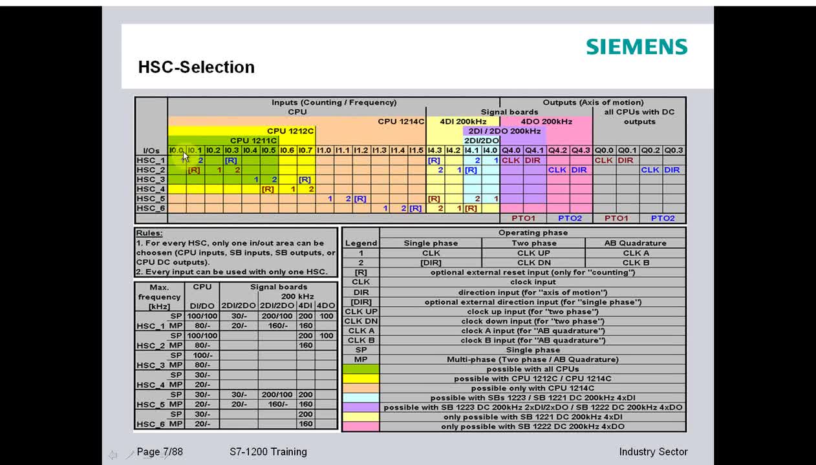Screen dimensions: 816x465
Task: Click the I0.1 input column header
Action: click(x=195, y=150)
